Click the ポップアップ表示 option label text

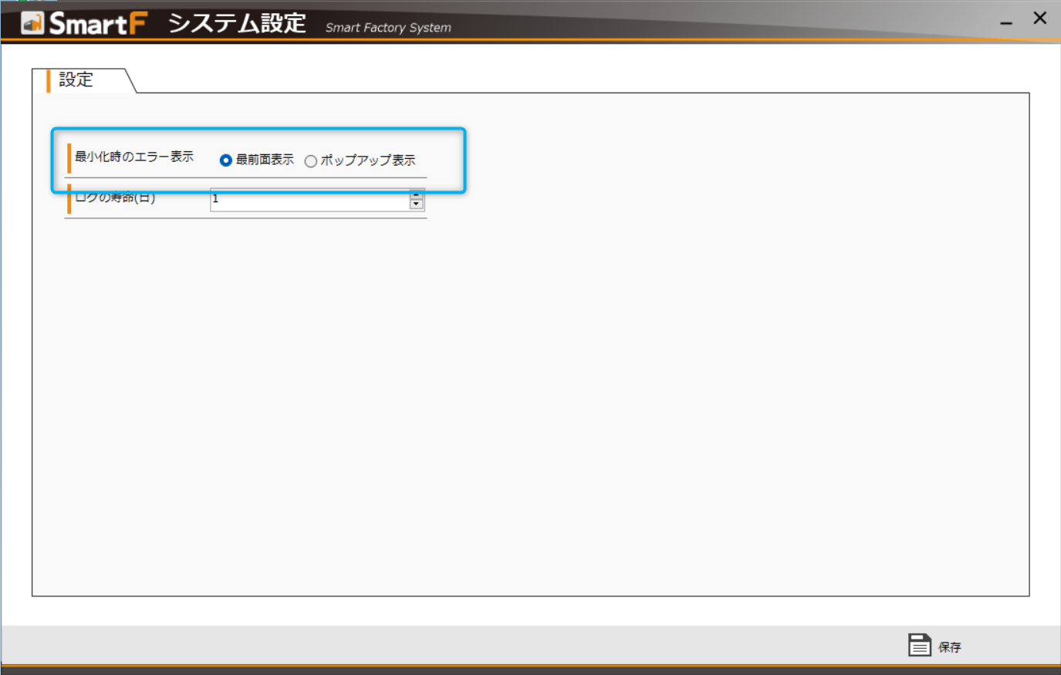tap(368, 160)
